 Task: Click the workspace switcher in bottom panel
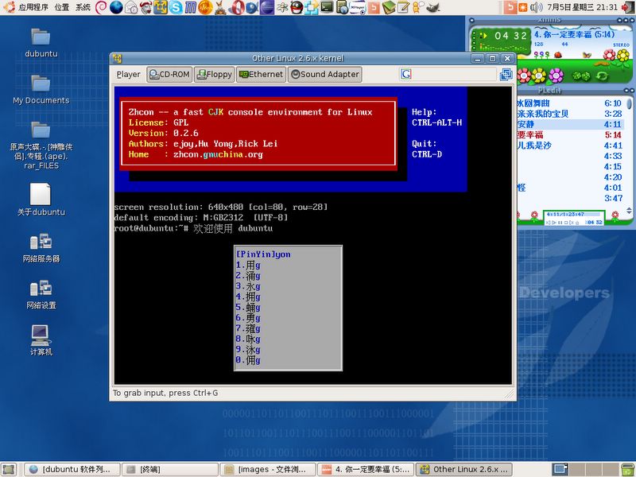coord(584,469)
